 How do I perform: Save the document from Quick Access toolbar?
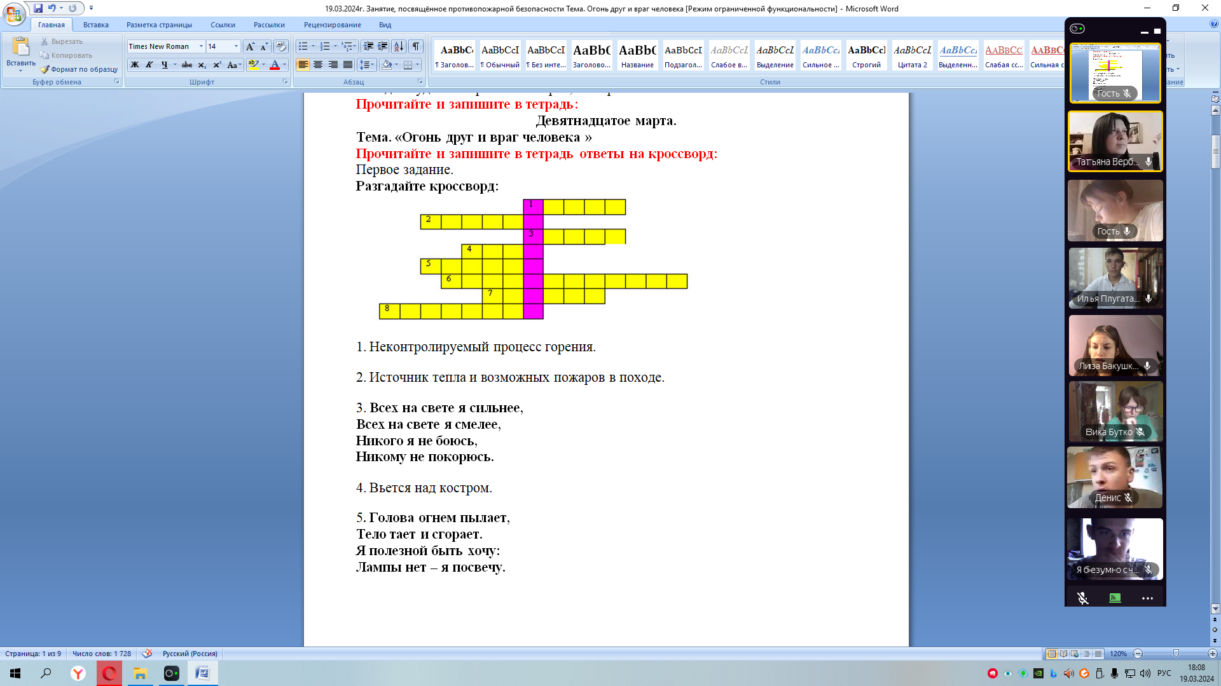[x=38, y=8]
